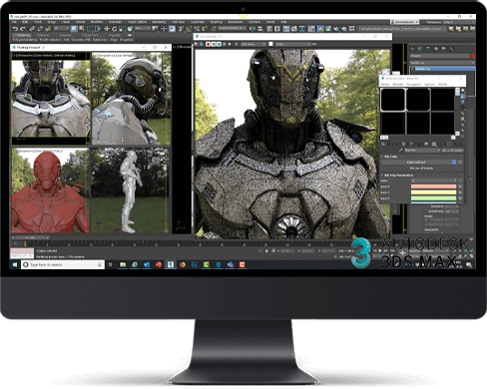Open the Hierarchy tab in command panel
The width and height of the screenshot is (487, 389).
428,49
